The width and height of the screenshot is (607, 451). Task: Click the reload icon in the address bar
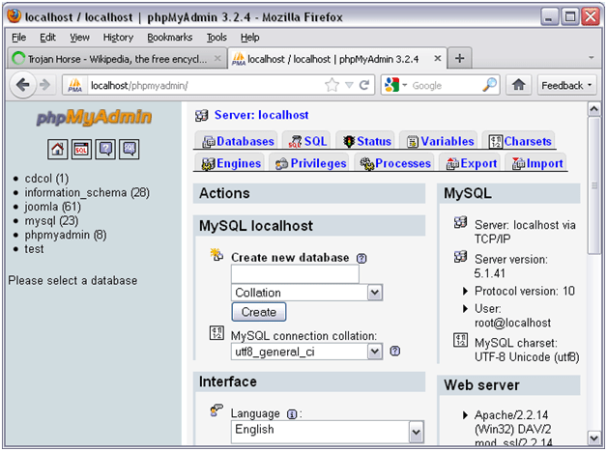364,85
